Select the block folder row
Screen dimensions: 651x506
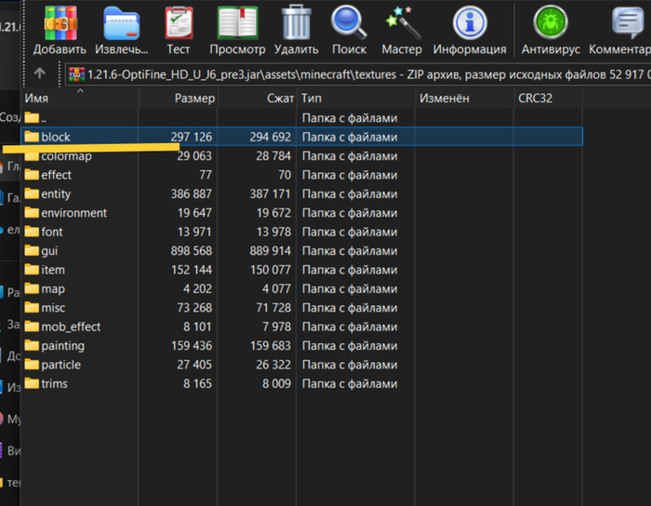pyautogui.click(x=56, y=137)
